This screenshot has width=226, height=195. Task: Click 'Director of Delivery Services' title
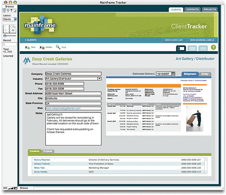point(104,160)
